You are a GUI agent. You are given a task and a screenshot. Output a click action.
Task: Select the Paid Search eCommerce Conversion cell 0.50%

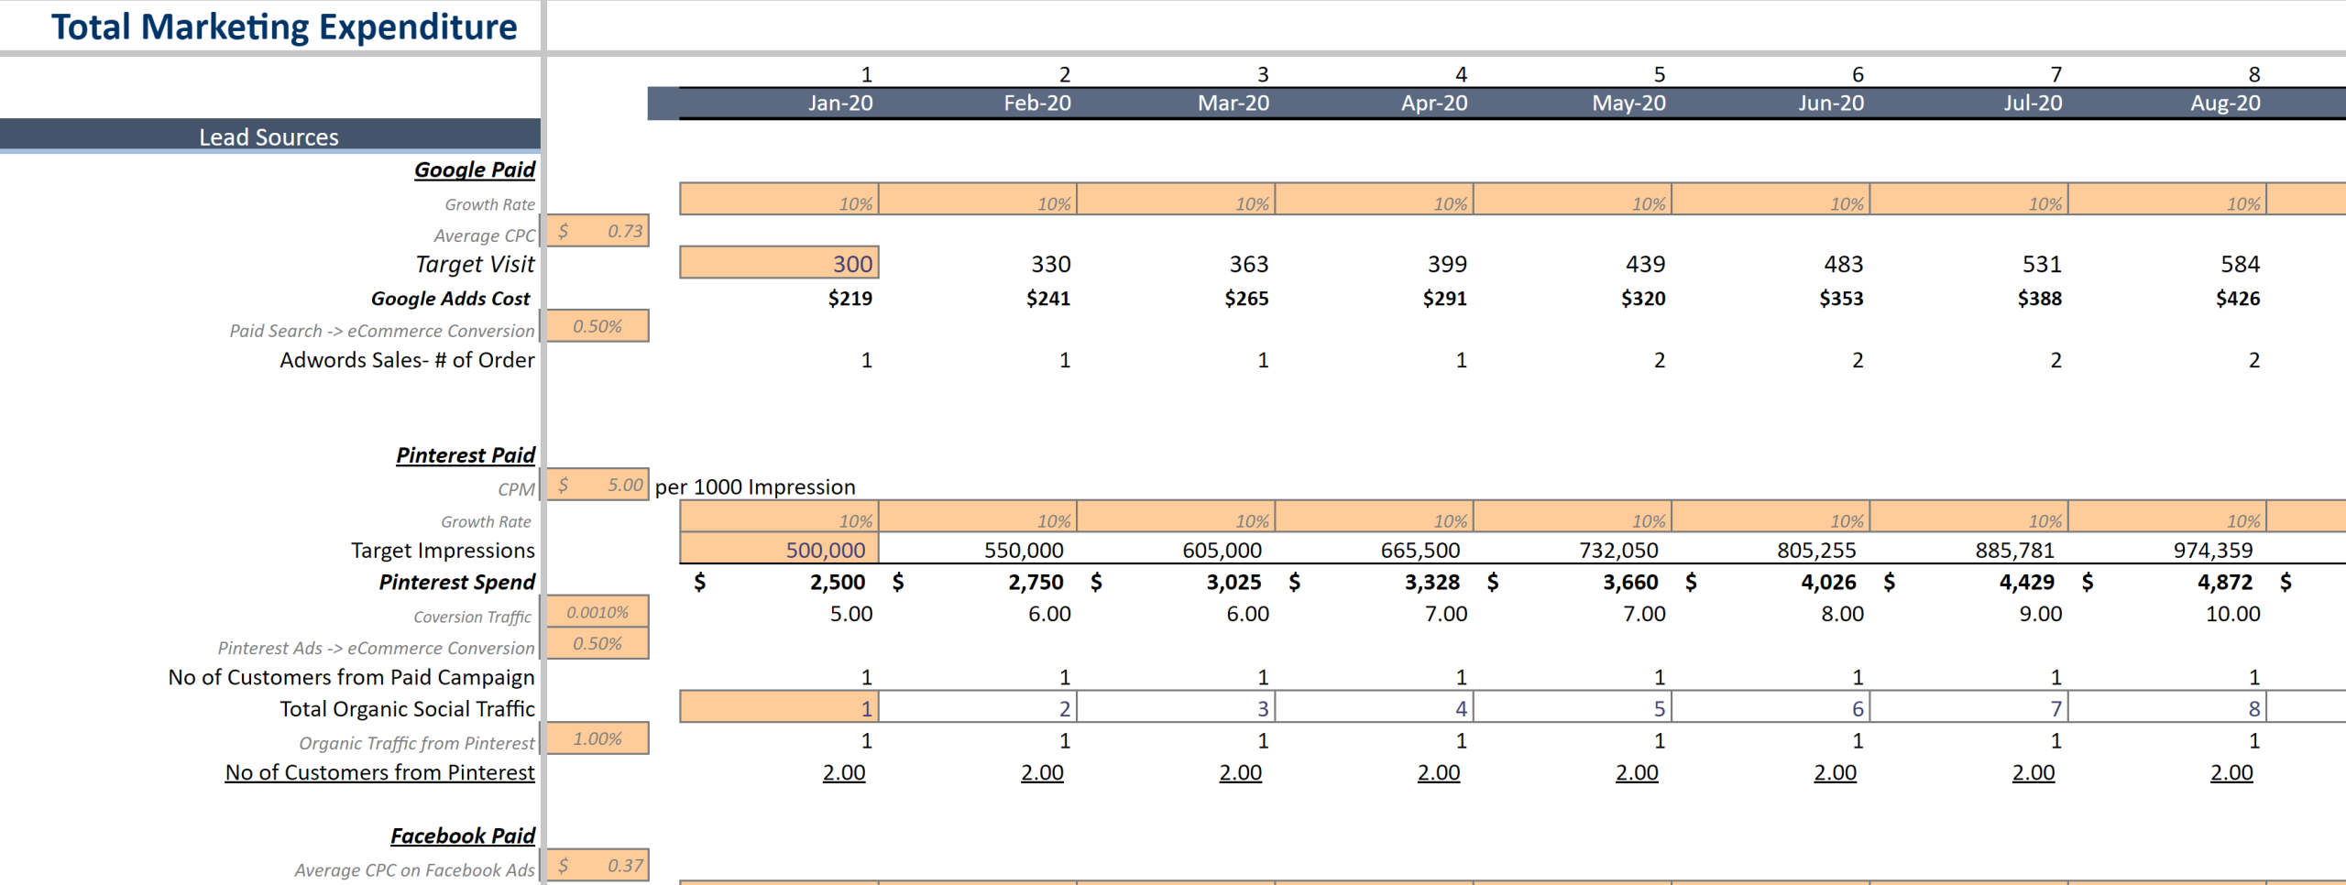[600, 326]
